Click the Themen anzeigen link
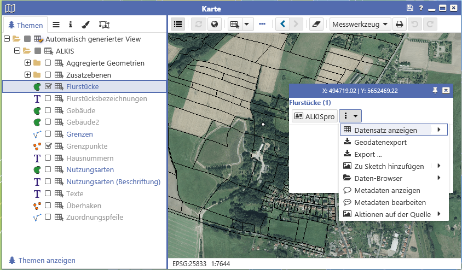The image size is (462, 270). [47, 260]
